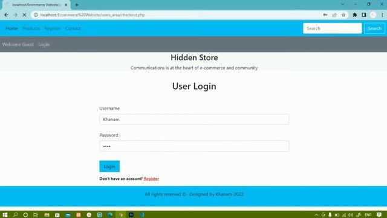Click the Login link beside Welcome Guest
The height and width of the screenshot is (218, 387).
click(x=44, y=44)
